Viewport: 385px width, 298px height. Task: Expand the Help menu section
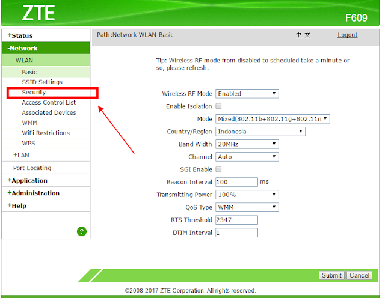click(x=17, y=206)
